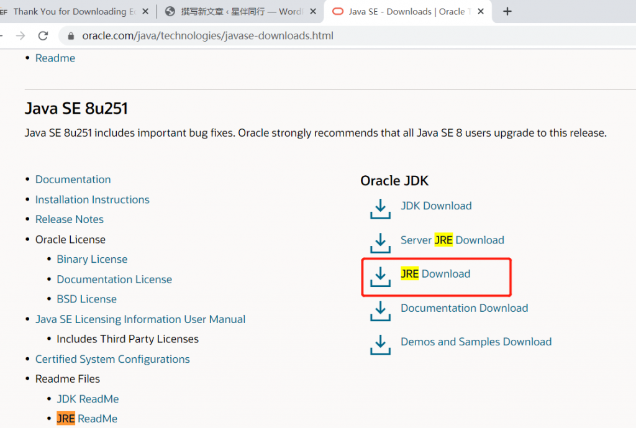Image resolution: width=636 pixels, height=428 pixels.
Task: Select the Java SE Downloads Oracle tab
Action: 408,11
